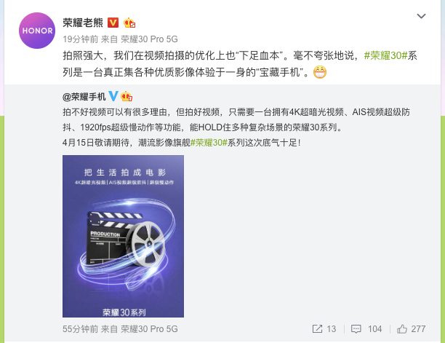The image size is (445, 343).
Task: Click the repost share icon
Action: (x=317, y=328)
